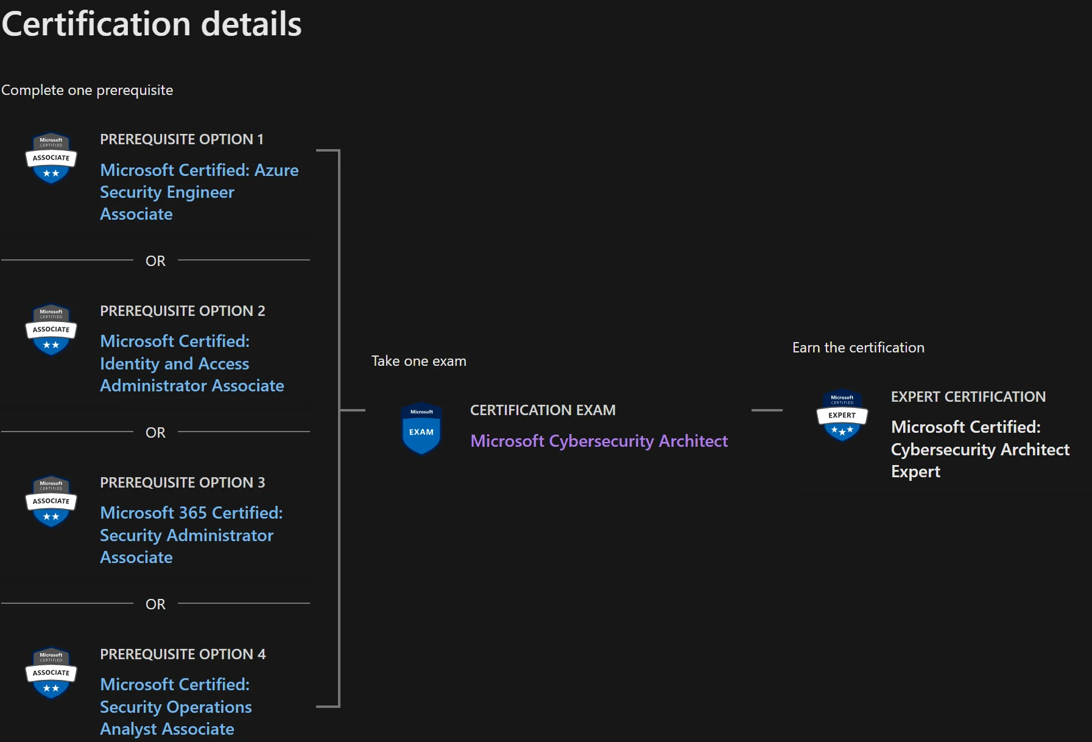
Task: Click the EXPERT CERTIFICATION heading
Action: (x=968, y=396)
